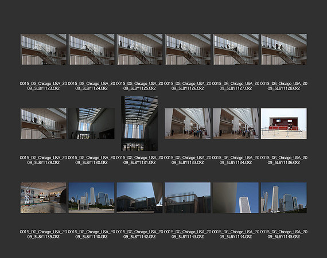Viewport: 327px width, 258px height.
Task: Select single tower thumbnail SL8Y1144.CR2
Action: 236,198
